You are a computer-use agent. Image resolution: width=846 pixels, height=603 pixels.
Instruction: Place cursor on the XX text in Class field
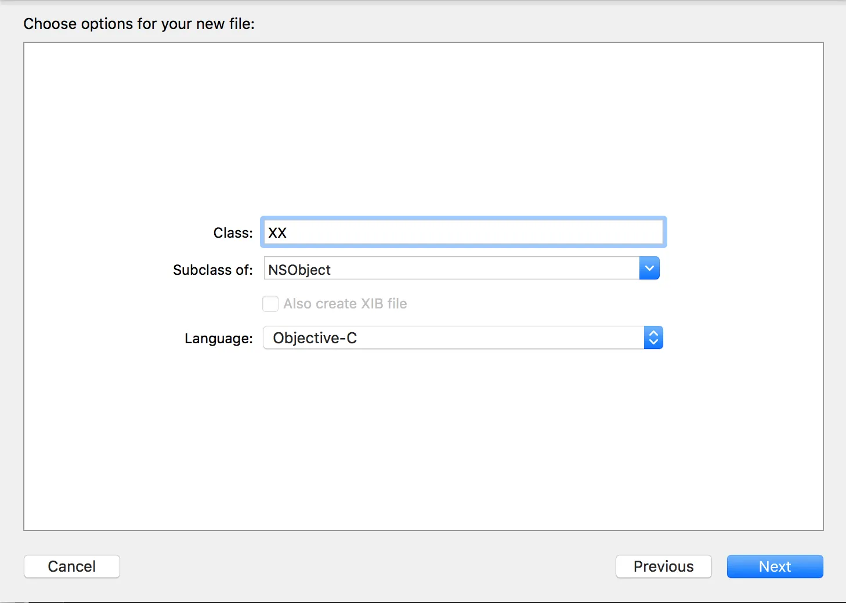[277, 233]
